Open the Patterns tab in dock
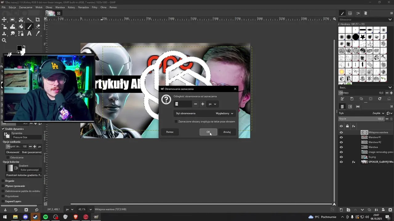394x221 pixels. click(x=350, y=13)
